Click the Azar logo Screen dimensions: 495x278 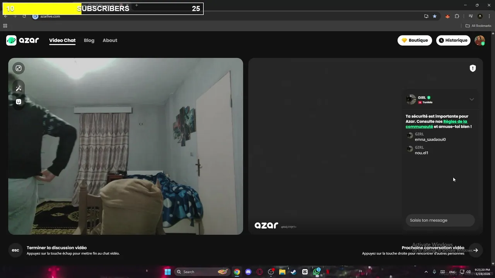point(22,40)
